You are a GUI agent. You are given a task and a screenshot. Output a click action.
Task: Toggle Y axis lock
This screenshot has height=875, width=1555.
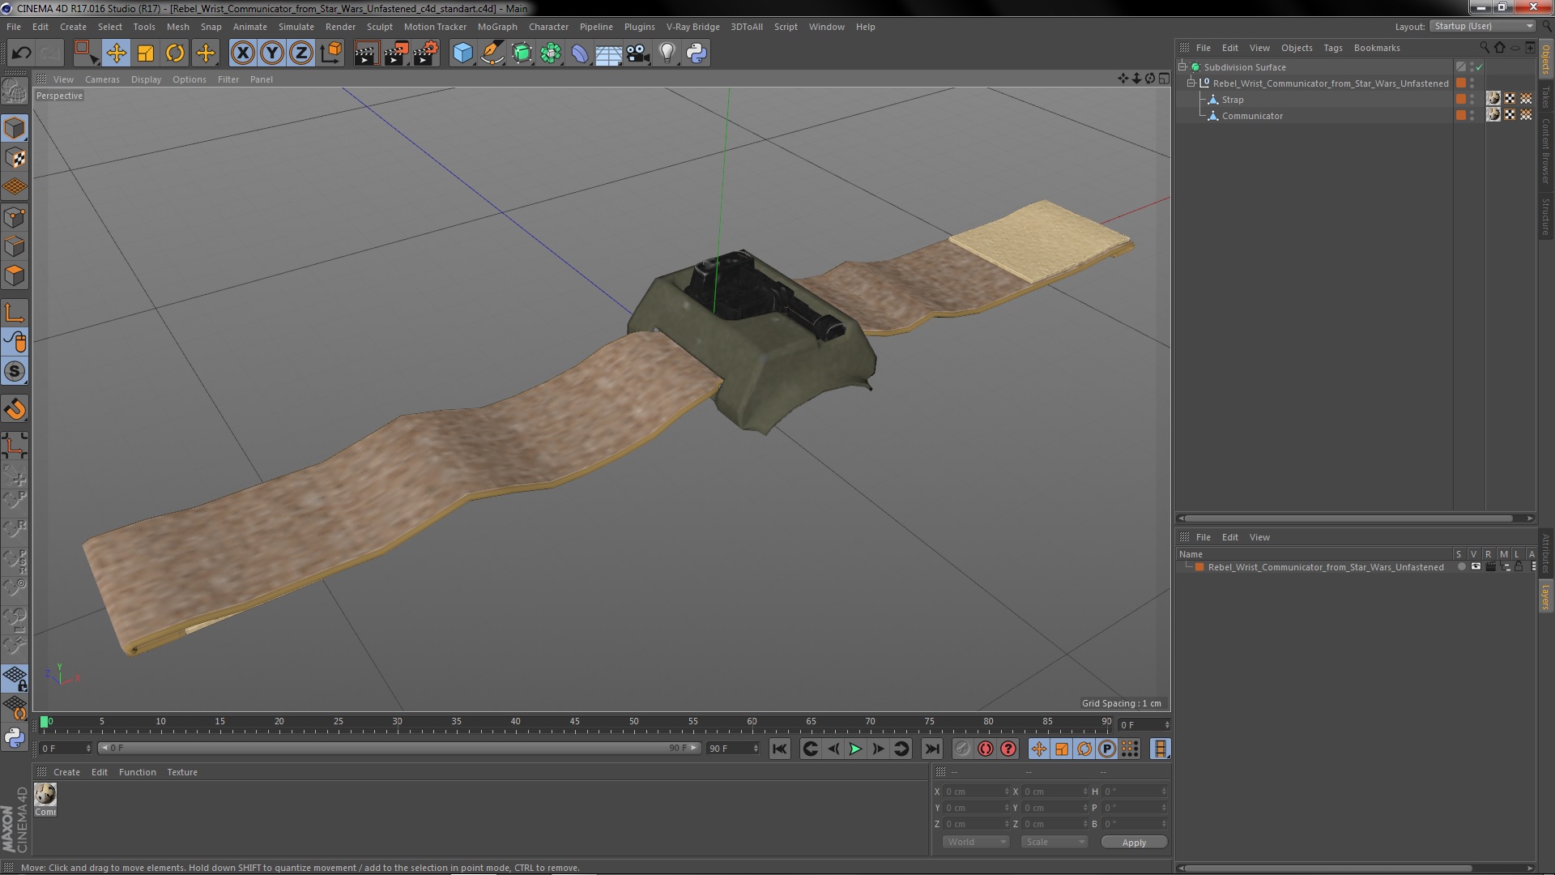pos(272,53)
